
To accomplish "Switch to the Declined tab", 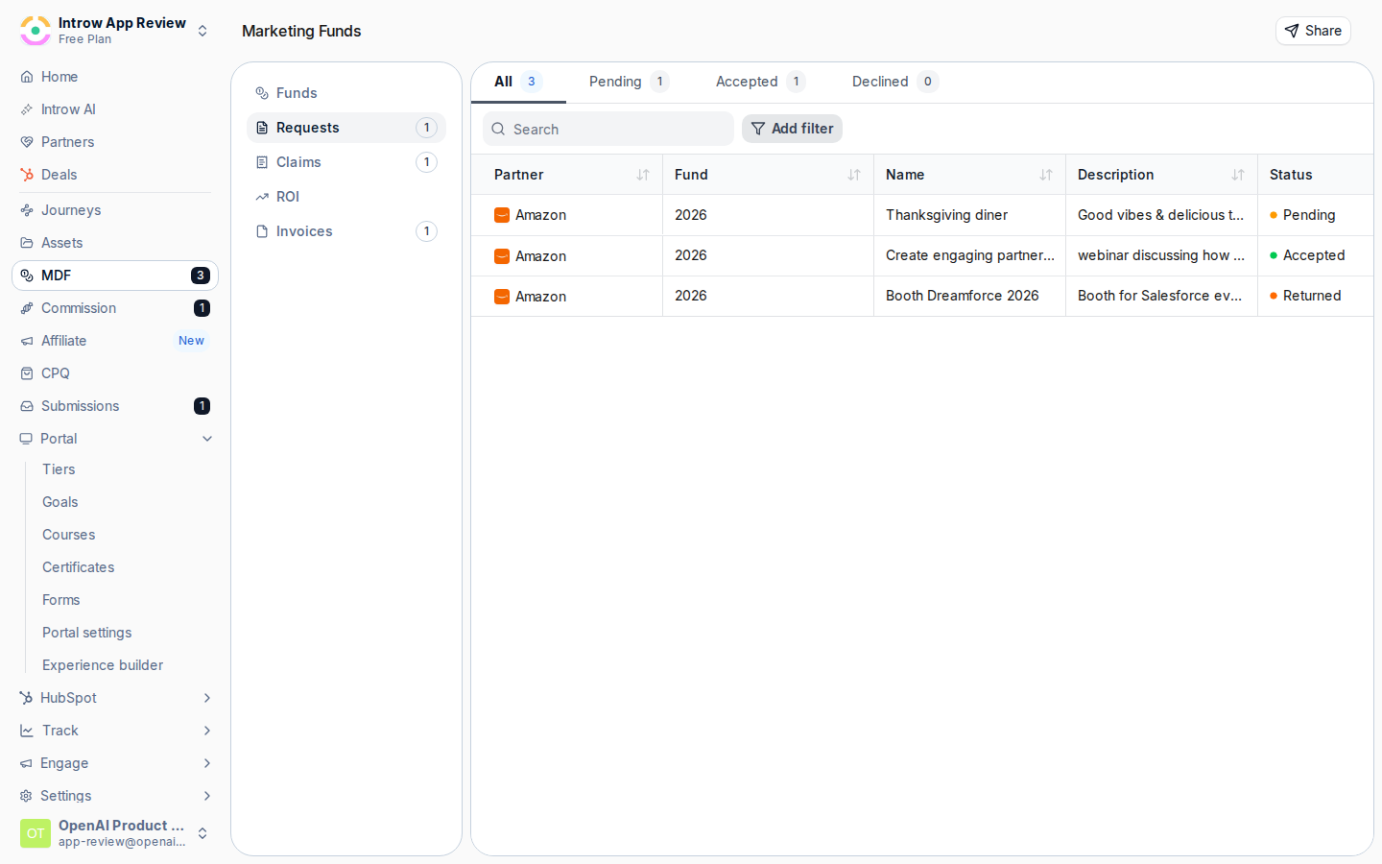I will [894, 82].
